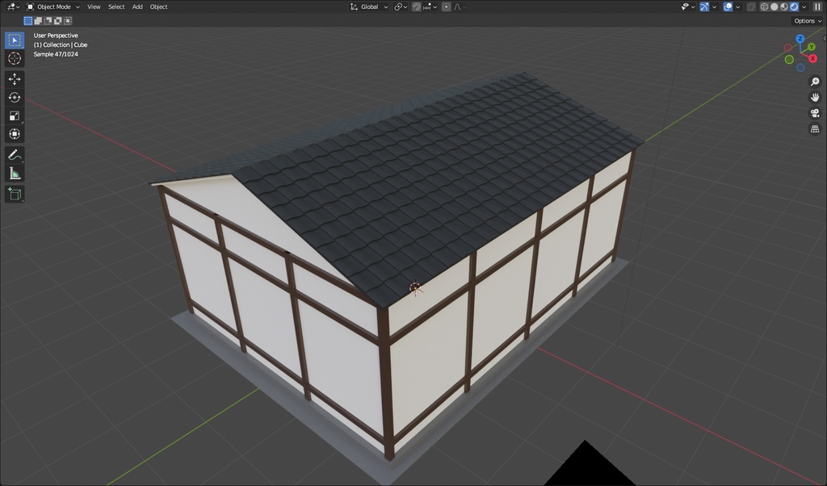Open the Options dropdown
Screen dimensions: 827x486
808,20
